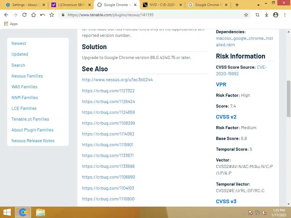This screenshot has width=291, height=218.
Task: Click the muted volume tray icon
Action: 264,212
